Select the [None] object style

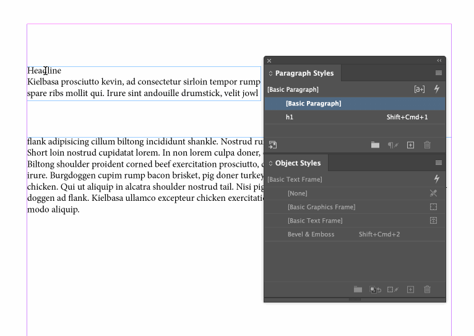pyautogui.click(x=355, y=193)
